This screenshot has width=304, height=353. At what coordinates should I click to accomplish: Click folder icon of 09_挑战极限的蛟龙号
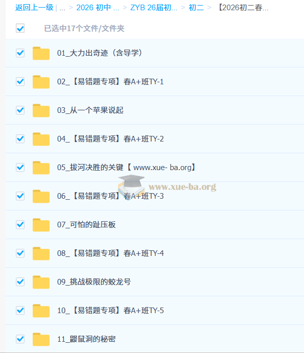41,282
